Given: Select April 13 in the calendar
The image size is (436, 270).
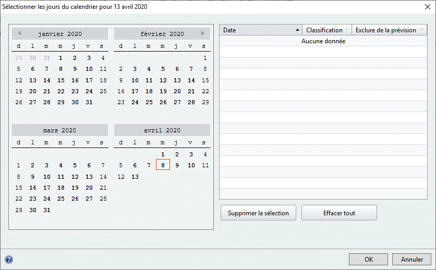Looking at the screenshot, I should click(x=135, y=177).
